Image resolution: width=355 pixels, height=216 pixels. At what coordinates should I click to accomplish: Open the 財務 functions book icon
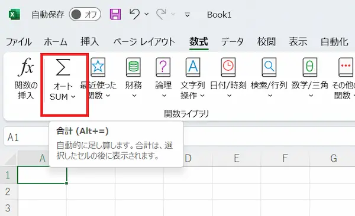click(133, 67)
